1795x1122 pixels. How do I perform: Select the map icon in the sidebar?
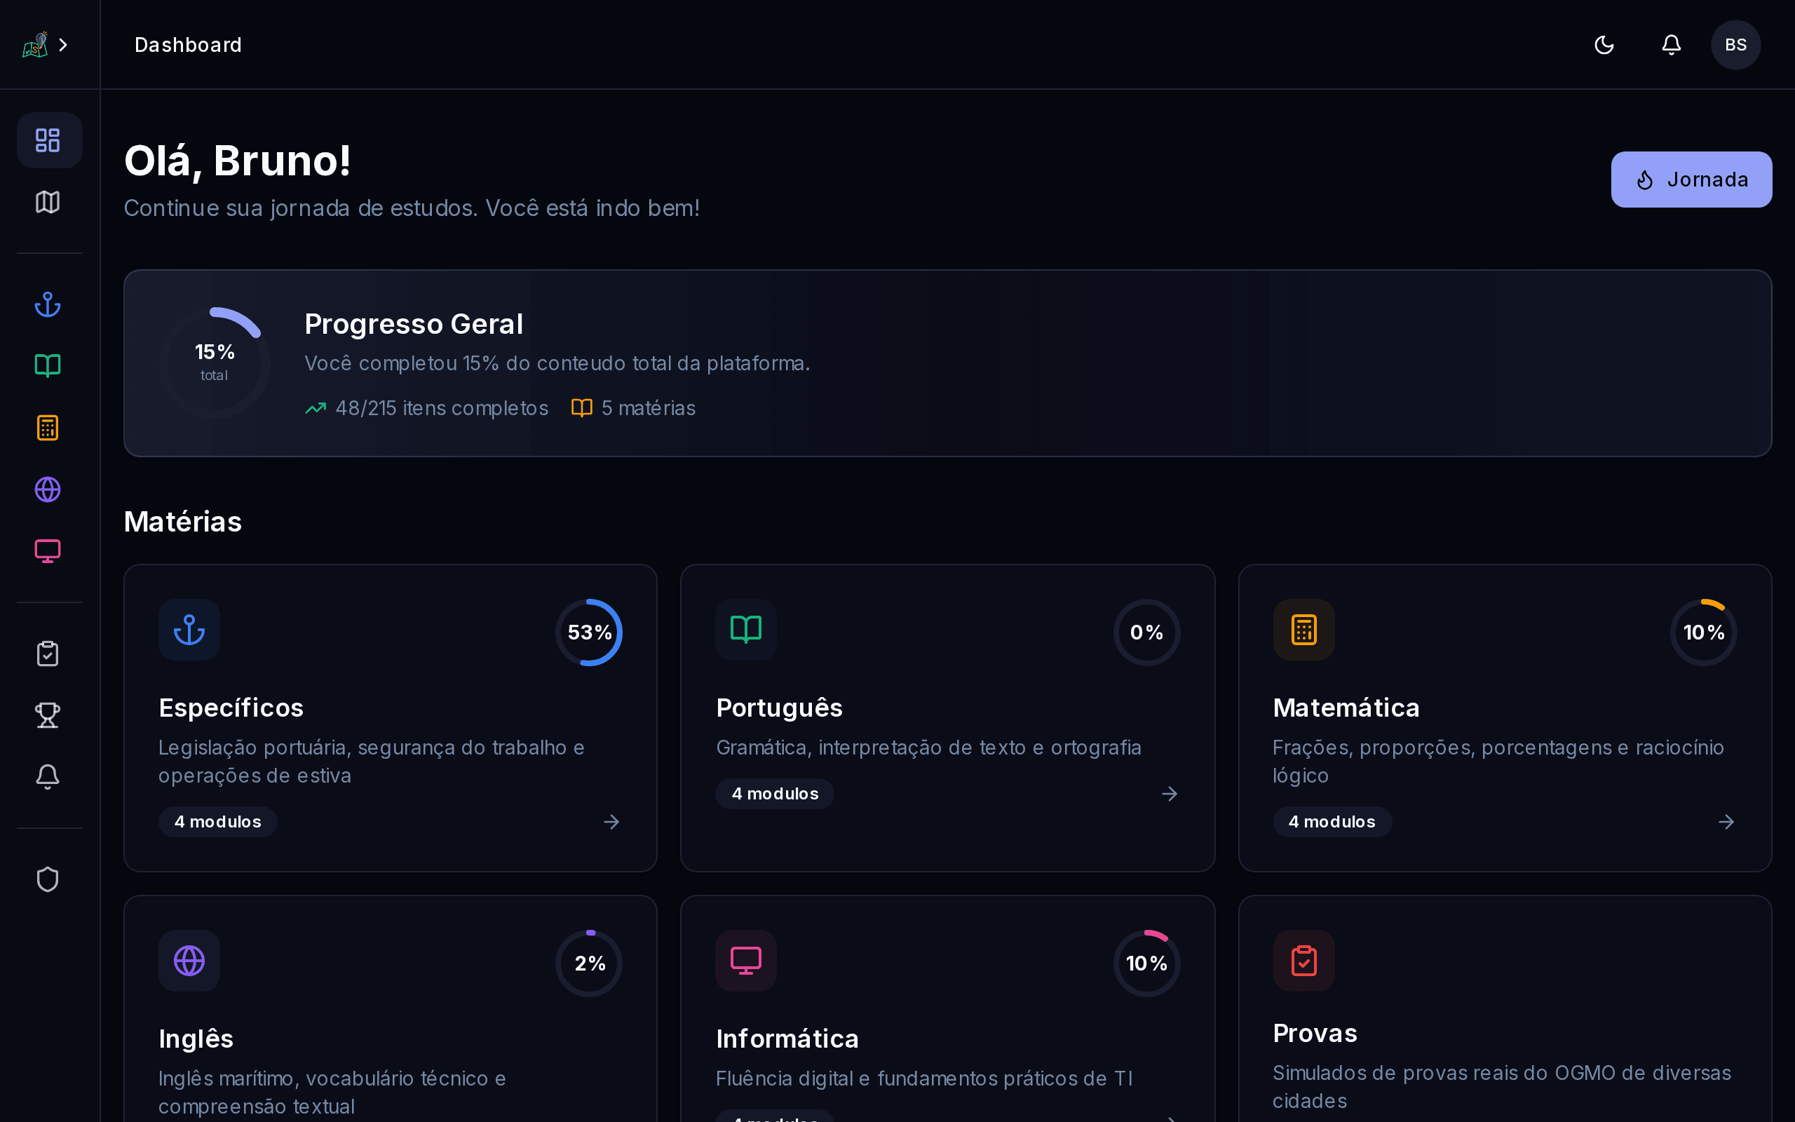coord(47,202)
